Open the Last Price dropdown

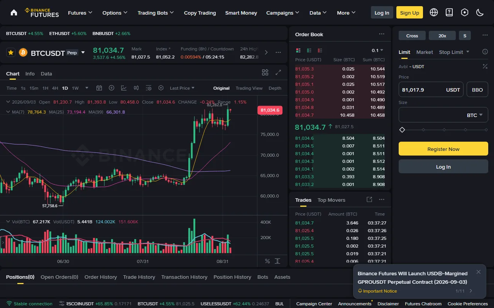(182, 88)
